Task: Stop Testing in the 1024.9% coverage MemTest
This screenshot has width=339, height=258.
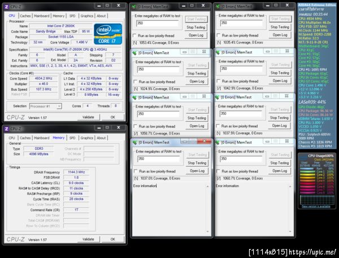Action: tap(197, 73)
